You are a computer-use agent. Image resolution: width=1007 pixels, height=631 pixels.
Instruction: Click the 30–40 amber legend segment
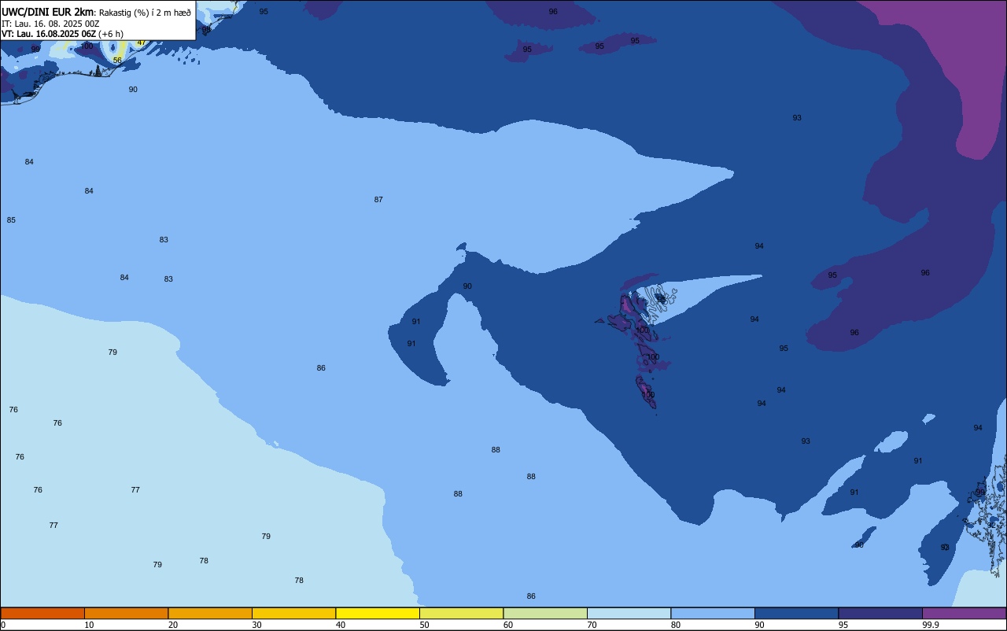tap(293, 613)
